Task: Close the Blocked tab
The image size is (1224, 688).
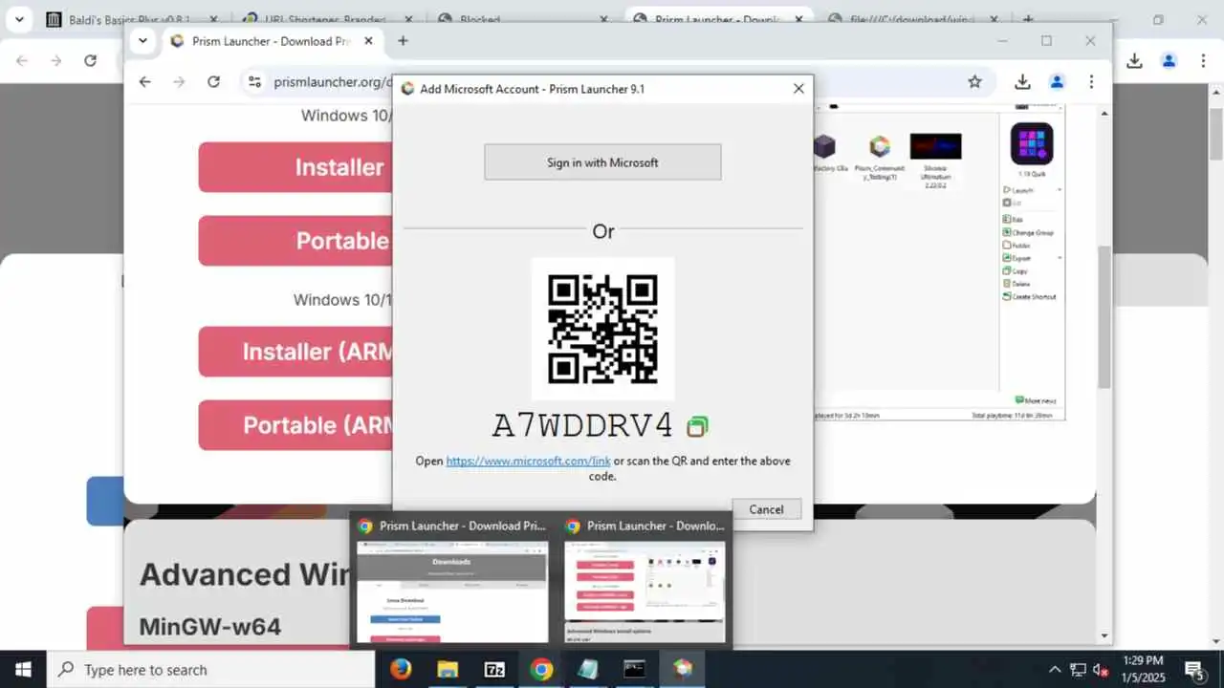Action: [603, 19]
